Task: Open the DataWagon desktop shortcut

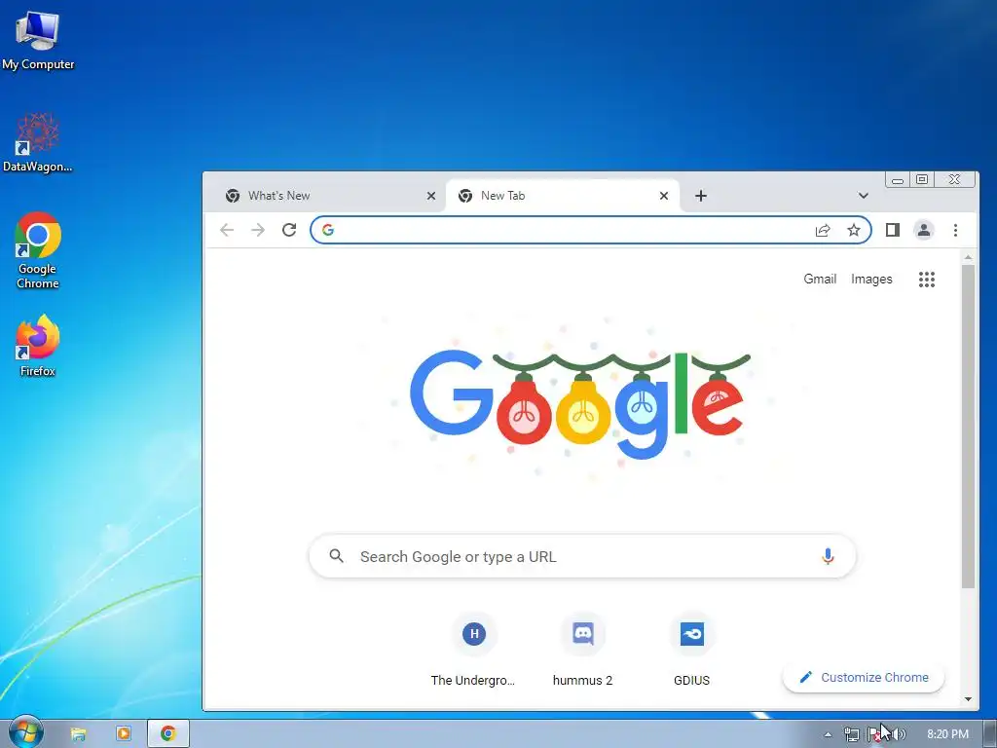Action: coord(38,142)
